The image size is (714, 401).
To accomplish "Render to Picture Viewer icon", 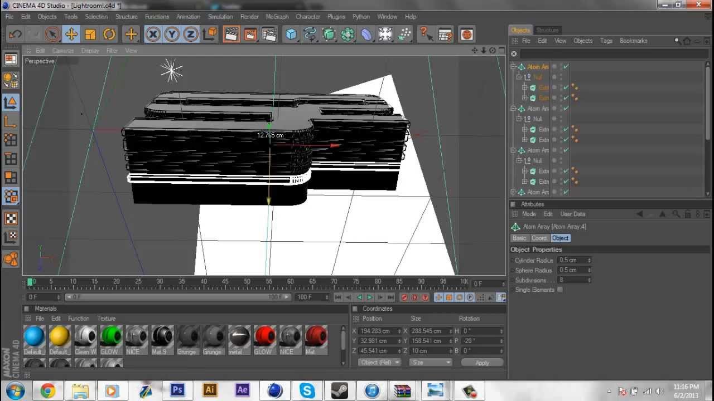I will click(250, 35).
